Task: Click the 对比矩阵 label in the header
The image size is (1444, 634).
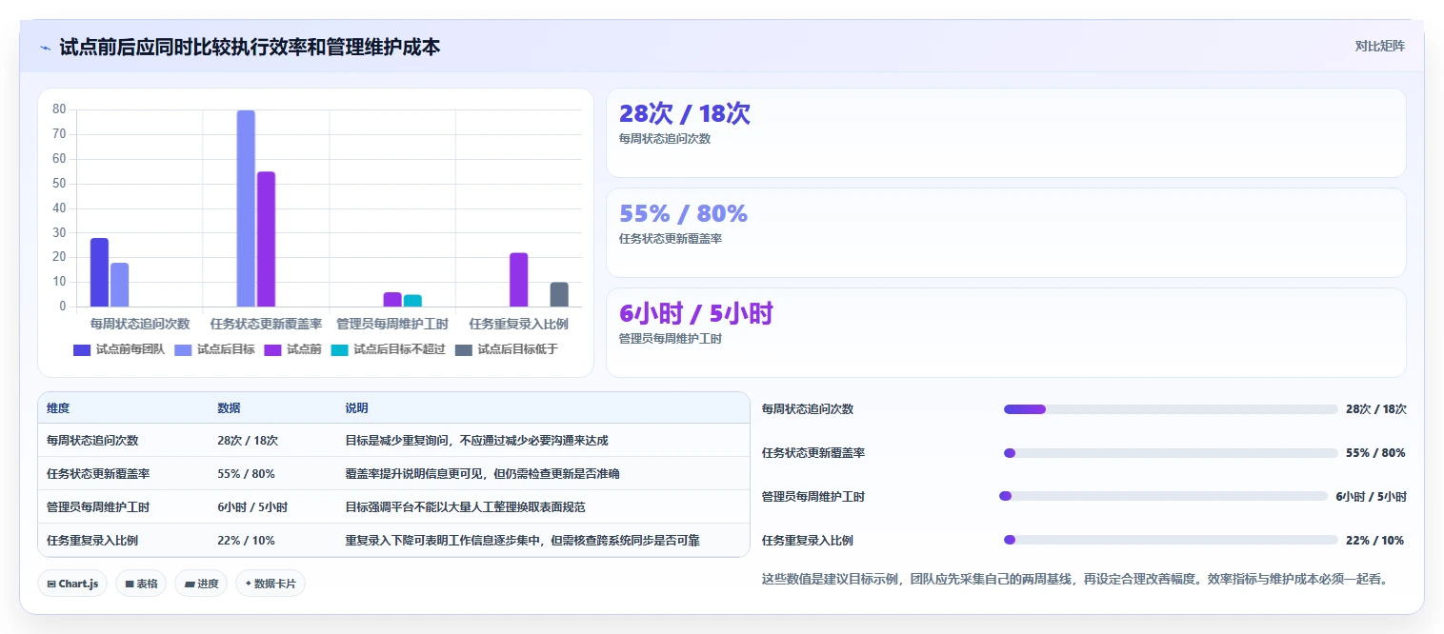Action: (1379, 46)
